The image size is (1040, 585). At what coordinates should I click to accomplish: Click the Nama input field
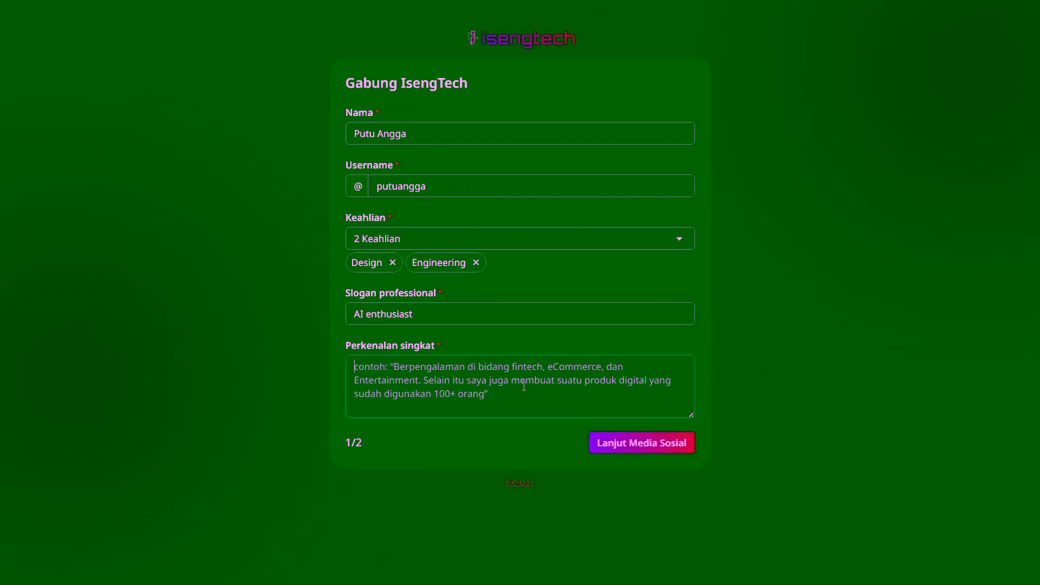pos(520,133)
